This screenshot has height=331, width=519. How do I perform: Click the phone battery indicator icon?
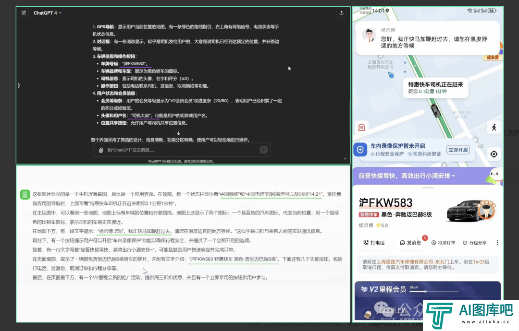coord(492,11)
